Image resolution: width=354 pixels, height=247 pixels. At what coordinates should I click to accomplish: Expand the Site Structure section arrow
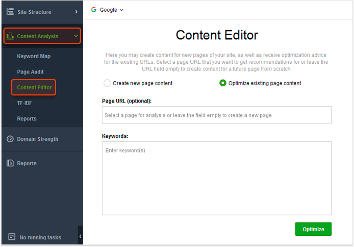point(77,12)
